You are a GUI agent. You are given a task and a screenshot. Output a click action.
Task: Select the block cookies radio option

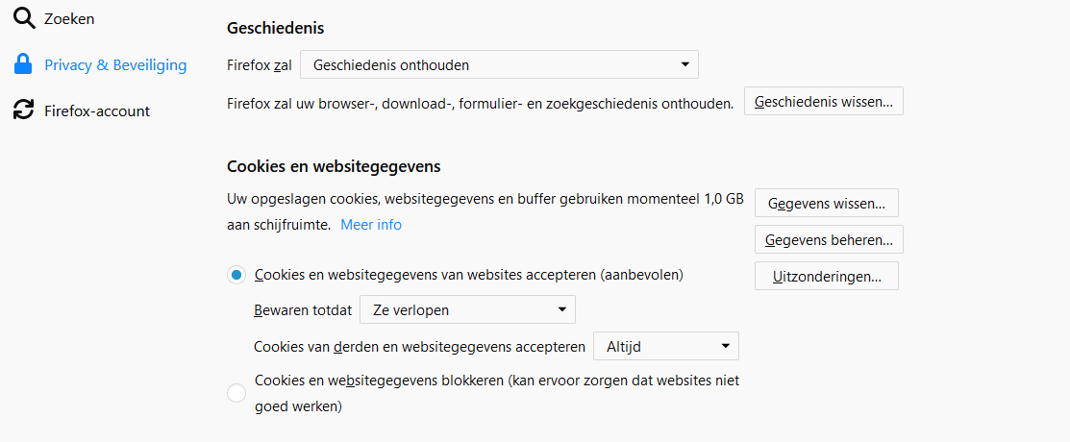click(x=236, y=393)
